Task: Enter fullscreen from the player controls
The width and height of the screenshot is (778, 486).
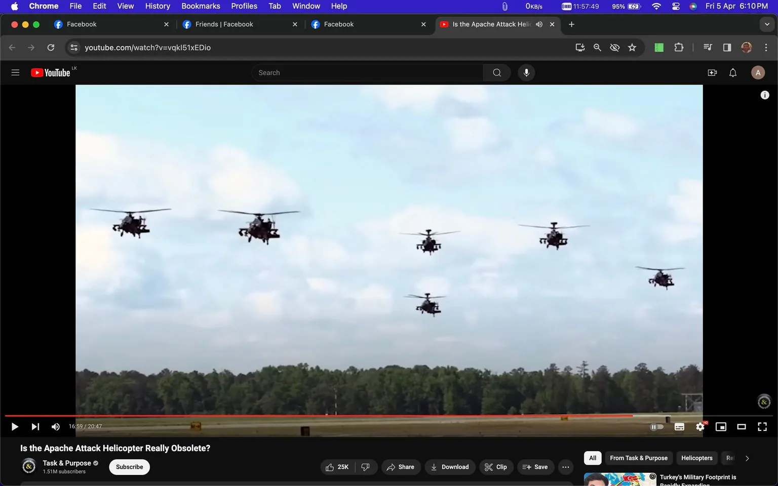Action: point(762,426)
